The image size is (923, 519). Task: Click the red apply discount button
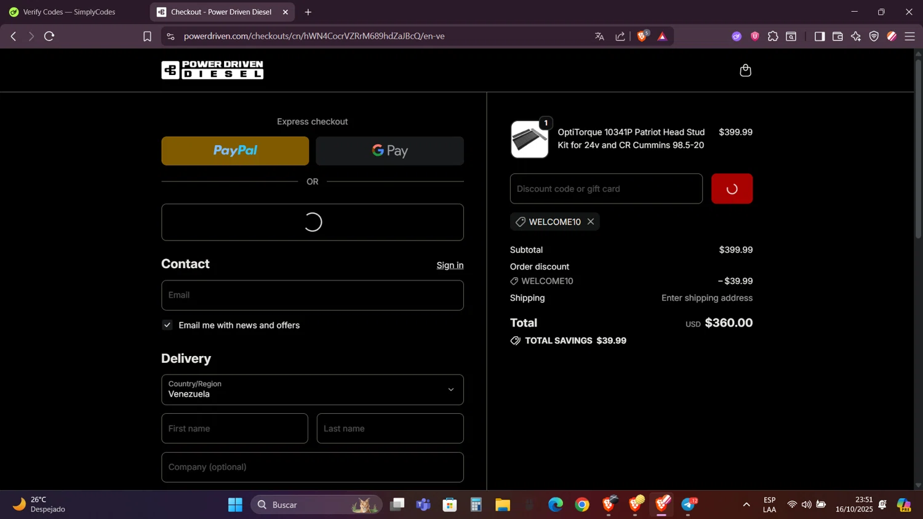(x=732, y=189)
